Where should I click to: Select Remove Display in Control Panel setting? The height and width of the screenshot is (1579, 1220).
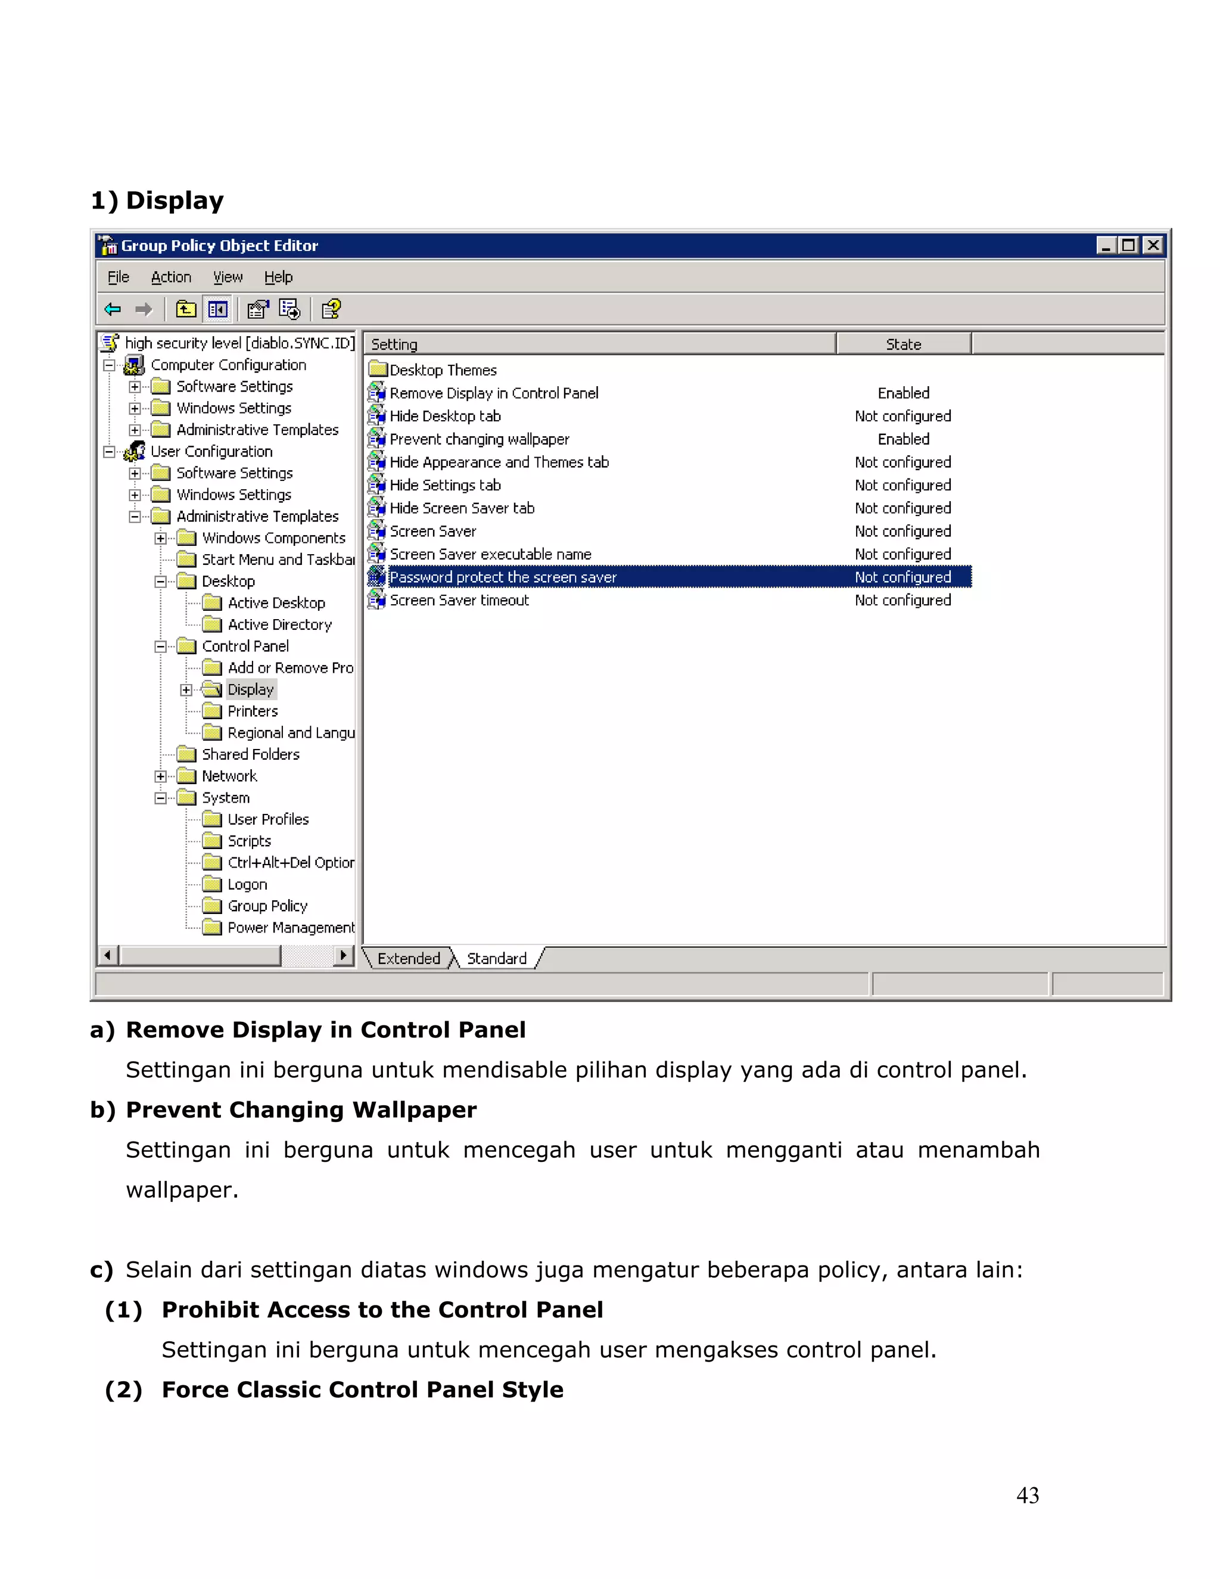point(494,393)
